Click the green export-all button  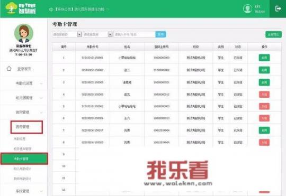pyautogui.click(x=273, y=34)
